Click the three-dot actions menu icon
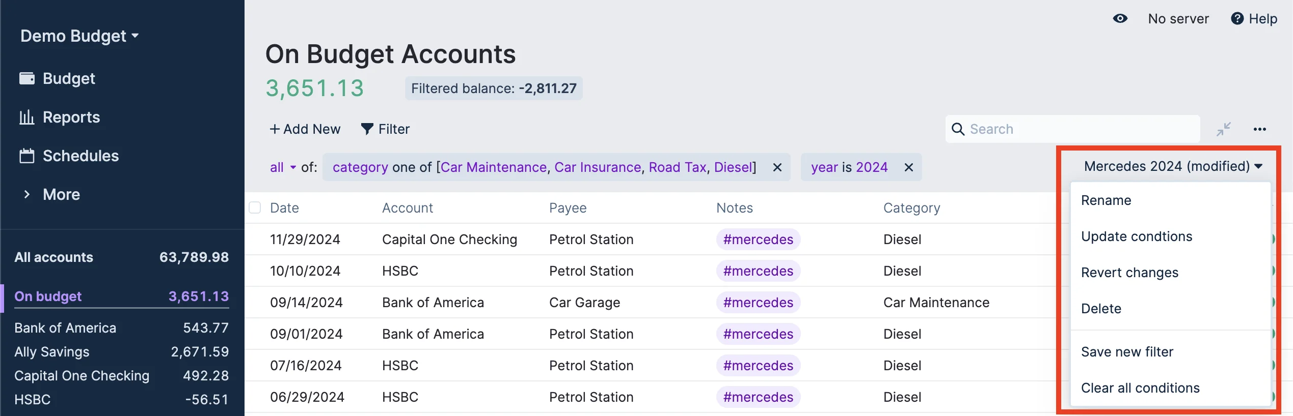The width and height of the screenshot is (1293, 416). [x=1259, y=129]
